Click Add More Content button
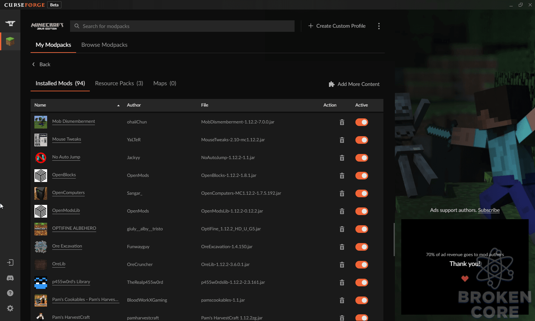Screen dimensions: 535x321 [354, 84]
